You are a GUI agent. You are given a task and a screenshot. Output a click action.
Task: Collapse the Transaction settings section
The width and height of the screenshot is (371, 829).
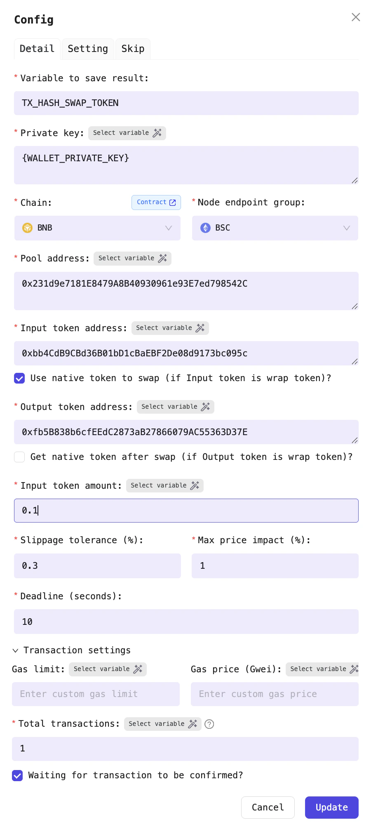pyautogui.click(x=16, y=650)
